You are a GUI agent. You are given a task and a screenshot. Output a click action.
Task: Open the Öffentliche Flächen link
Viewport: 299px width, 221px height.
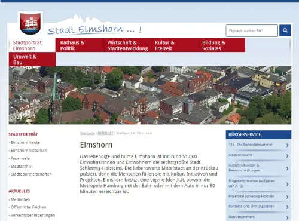(x=29, y=207)
